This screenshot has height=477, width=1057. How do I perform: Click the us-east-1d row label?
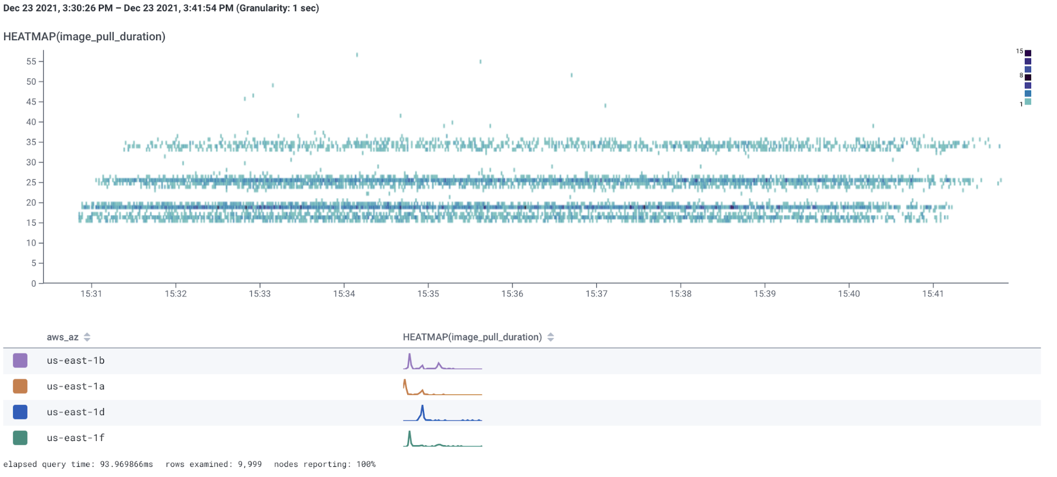(76, 412)
